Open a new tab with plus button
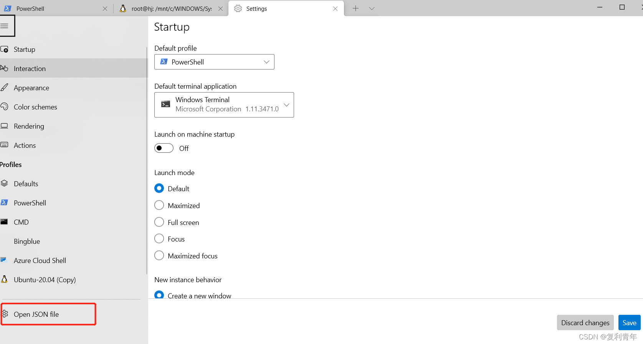Screen dimensions: 643x344 (x=356, y=8)
